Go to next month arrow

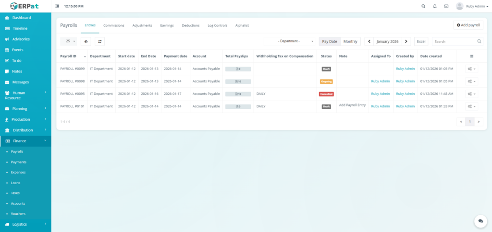tap(406, 42)
